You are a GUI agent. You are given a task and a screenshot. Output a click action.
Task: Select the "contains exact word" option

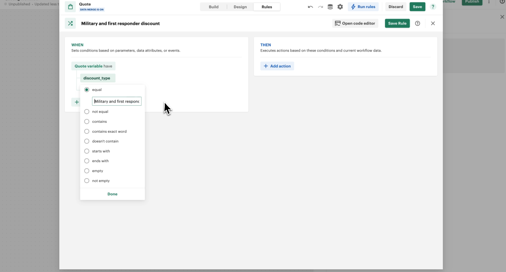[x=87, y=132]
